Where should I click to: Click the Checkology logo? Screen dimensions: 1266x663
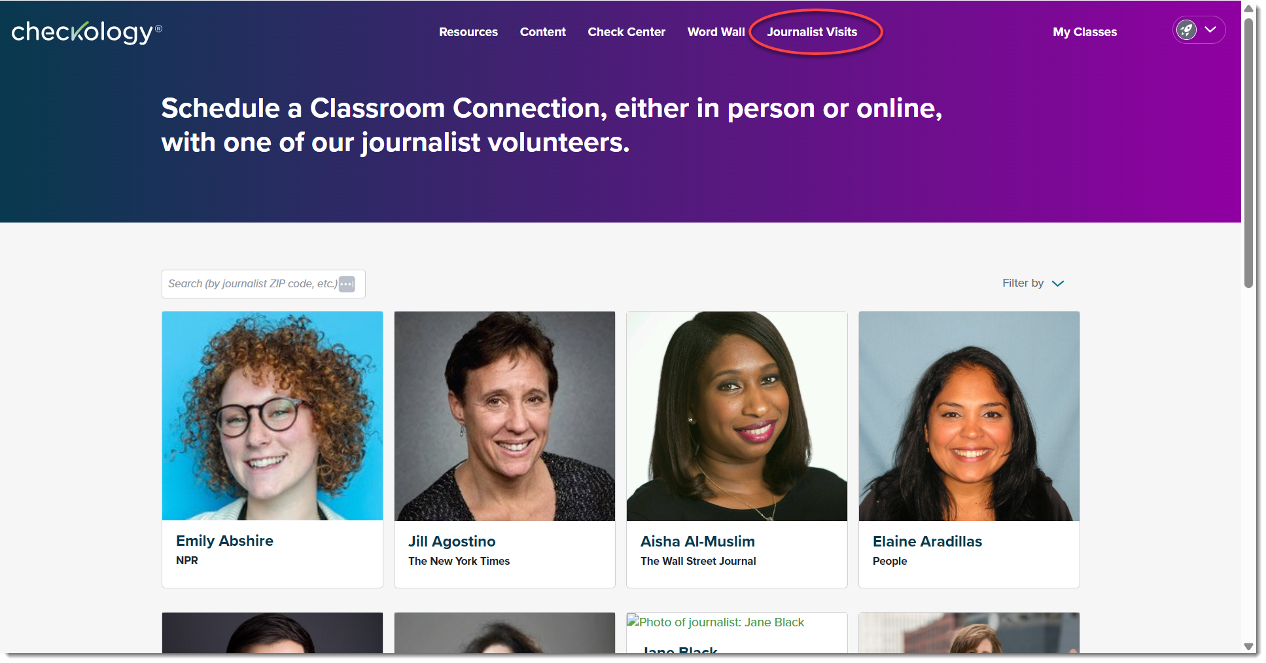(86, 32)
